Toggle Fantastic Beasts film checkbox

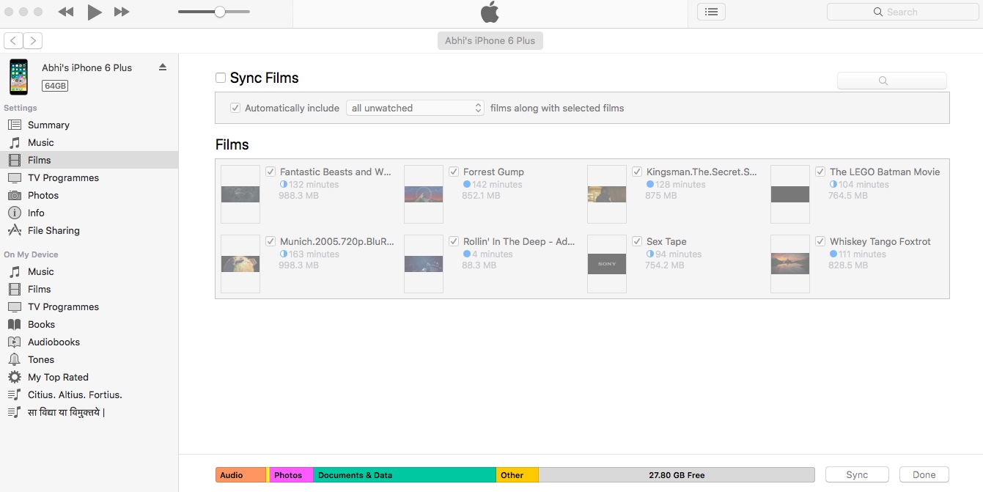click(x=270, y=172)
